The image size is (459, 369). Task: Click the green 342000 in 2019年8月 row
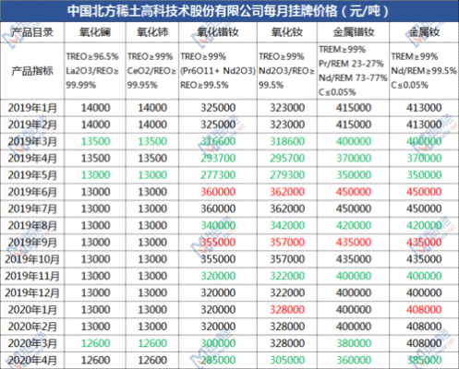pos(287,225)
